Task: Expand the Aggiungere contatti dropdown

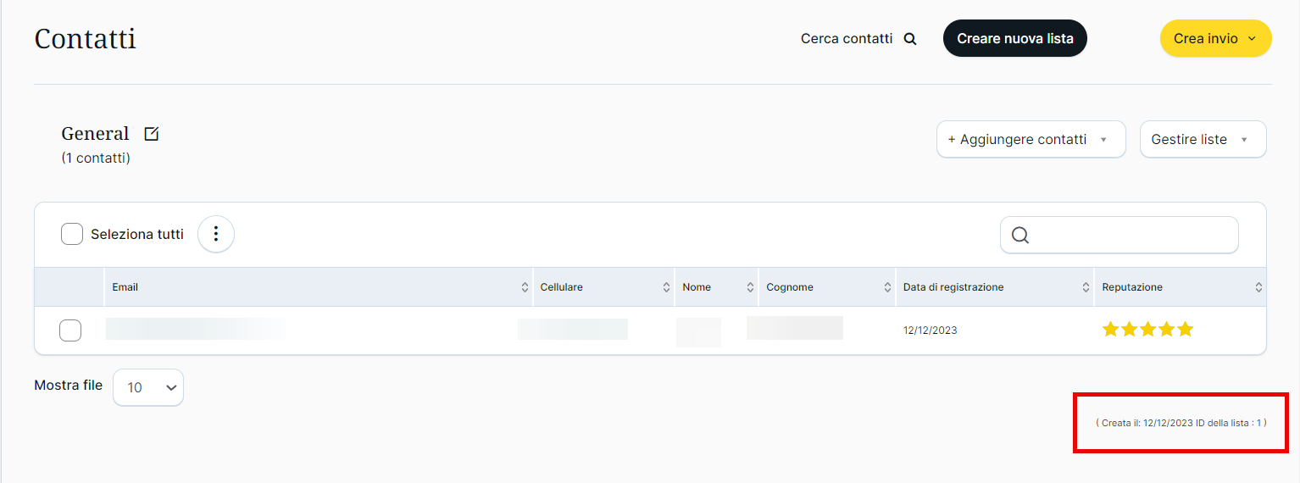Action: [1031, 140]
